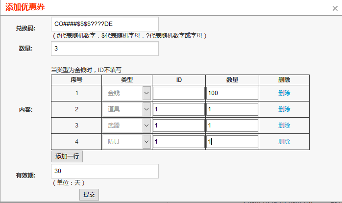Open the 金钱 type dropdown in row 1
This screenshot has height=203, width=342.
pos(127,93)
